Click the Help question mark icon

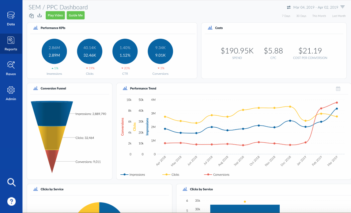click(x=11, y=201)
